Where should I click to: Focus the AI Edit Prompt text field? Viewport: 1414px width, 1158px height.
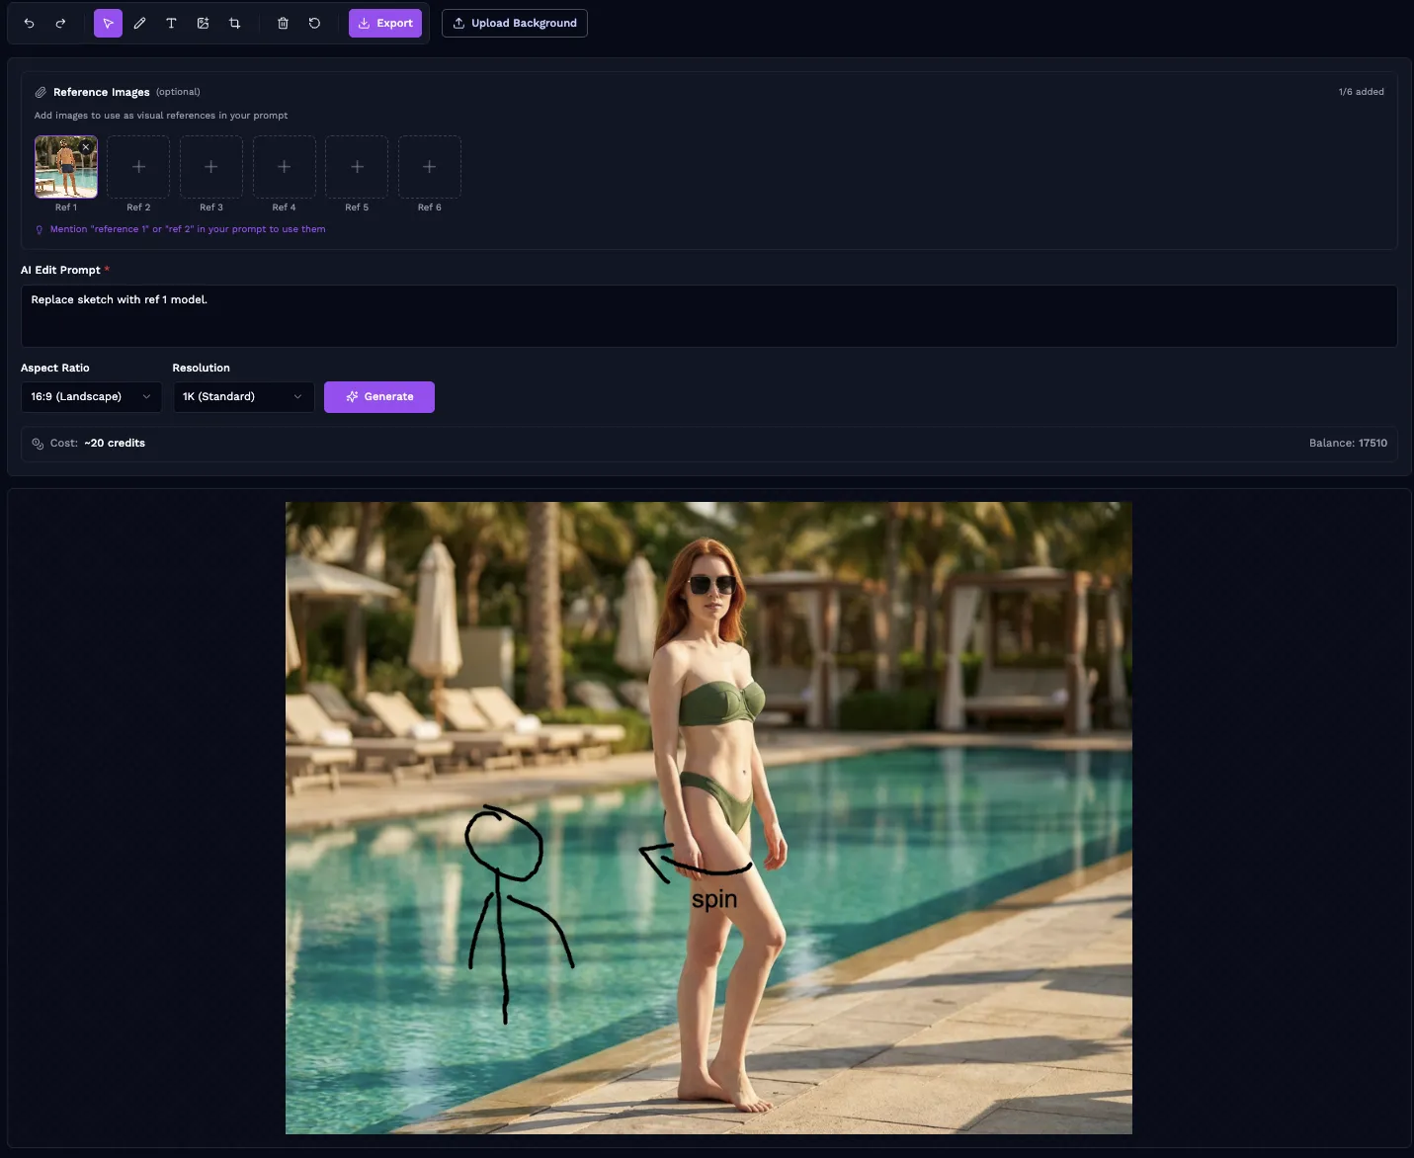tap(708, 316)
